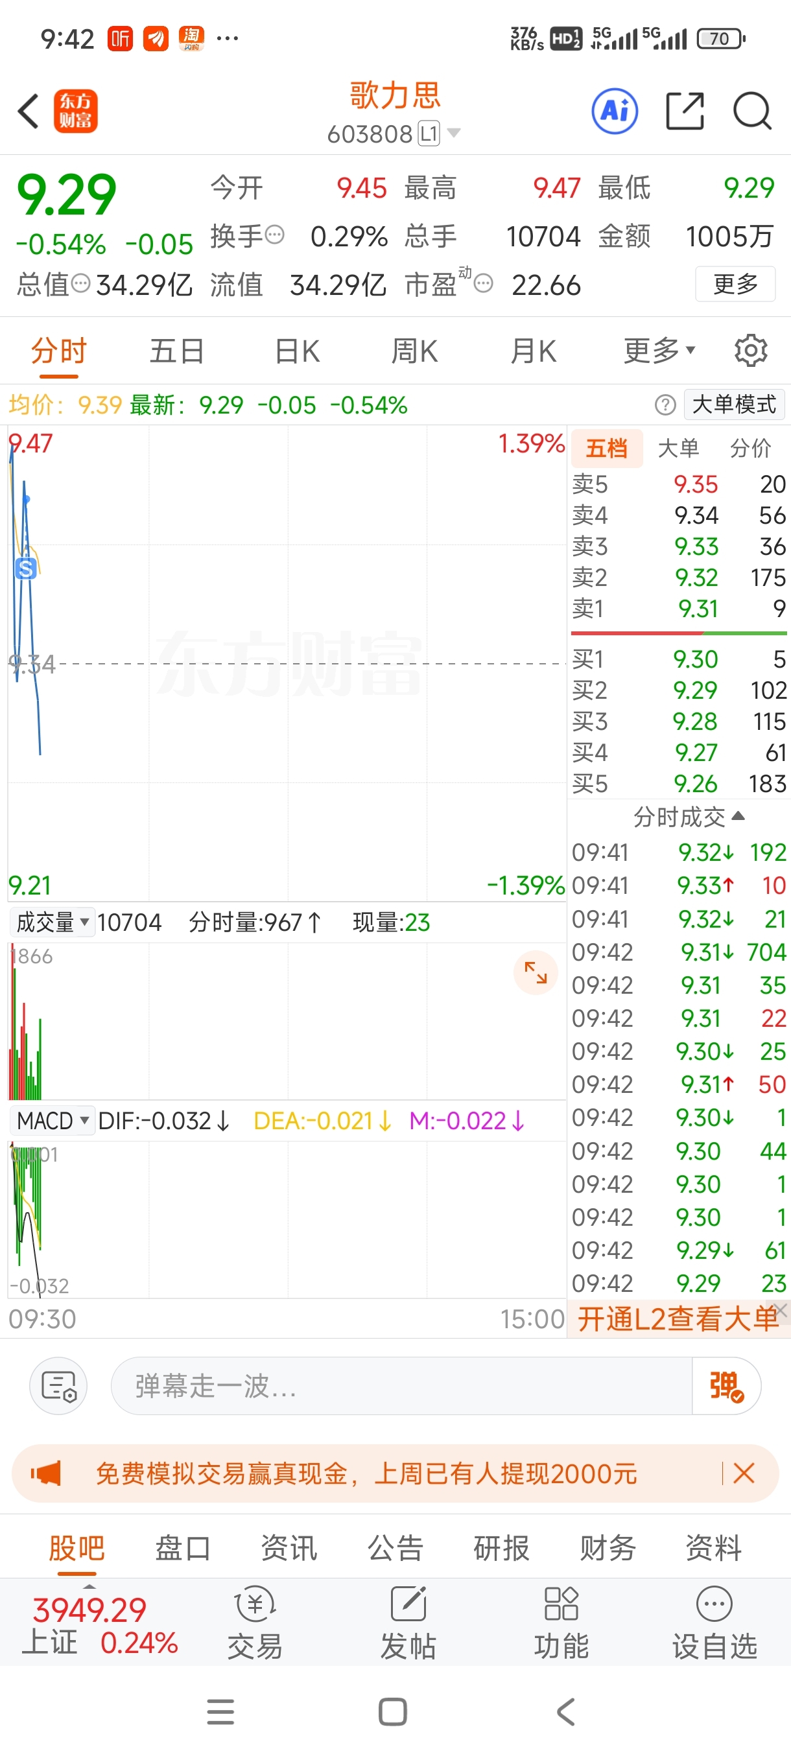Viewport: 791px width, 1758px height.
Task: Close the 开通L2查看大单 prompt
Action: pos(781,1309)
